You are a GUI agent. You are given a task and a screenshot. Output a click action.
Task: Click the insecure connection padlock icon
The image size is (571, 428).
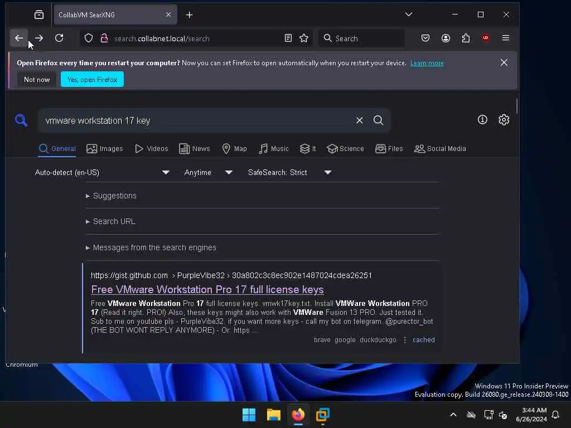(x=104, y=38)
